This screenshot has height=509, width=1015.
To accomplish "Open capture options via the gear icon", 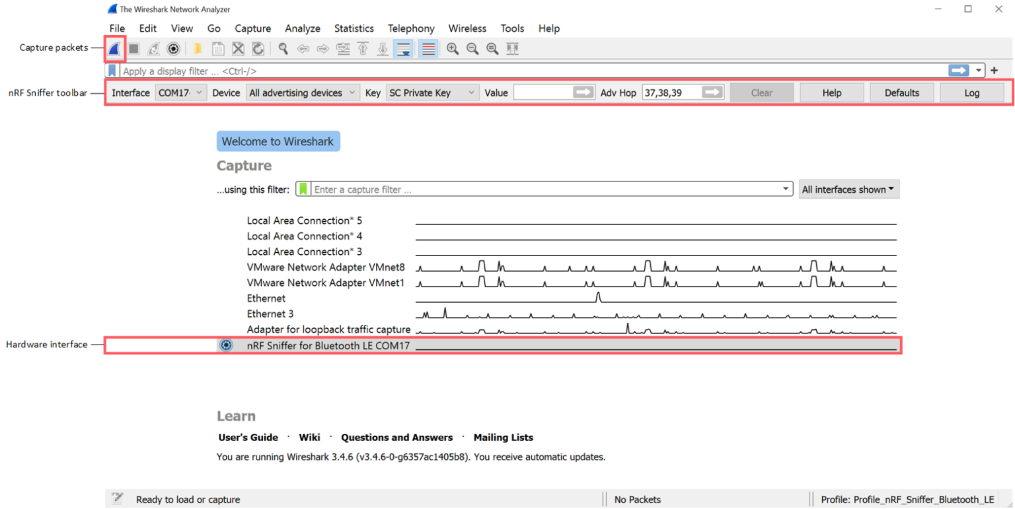I will [173, 48].
